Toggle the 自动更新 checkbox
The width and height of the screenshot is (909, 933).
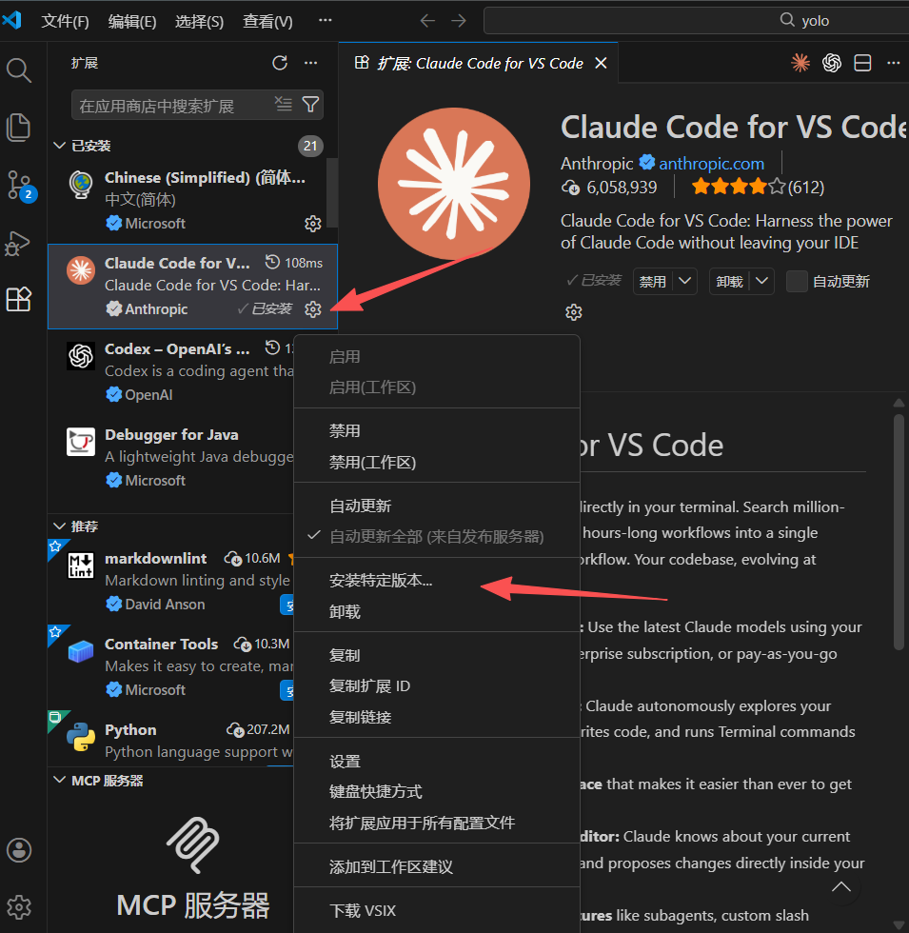798,282
